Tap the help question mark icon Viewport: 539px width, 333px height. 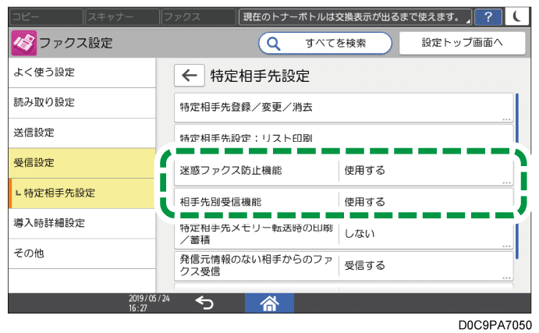pyautogui.click(x=488, y=17)
